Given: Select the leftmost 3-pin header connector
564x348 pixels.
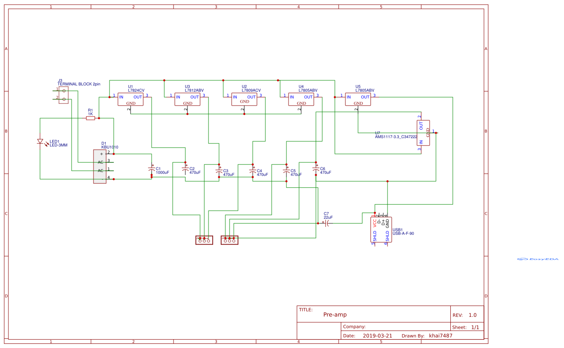Looking at the screenshot, I should [x=204, y=239].
